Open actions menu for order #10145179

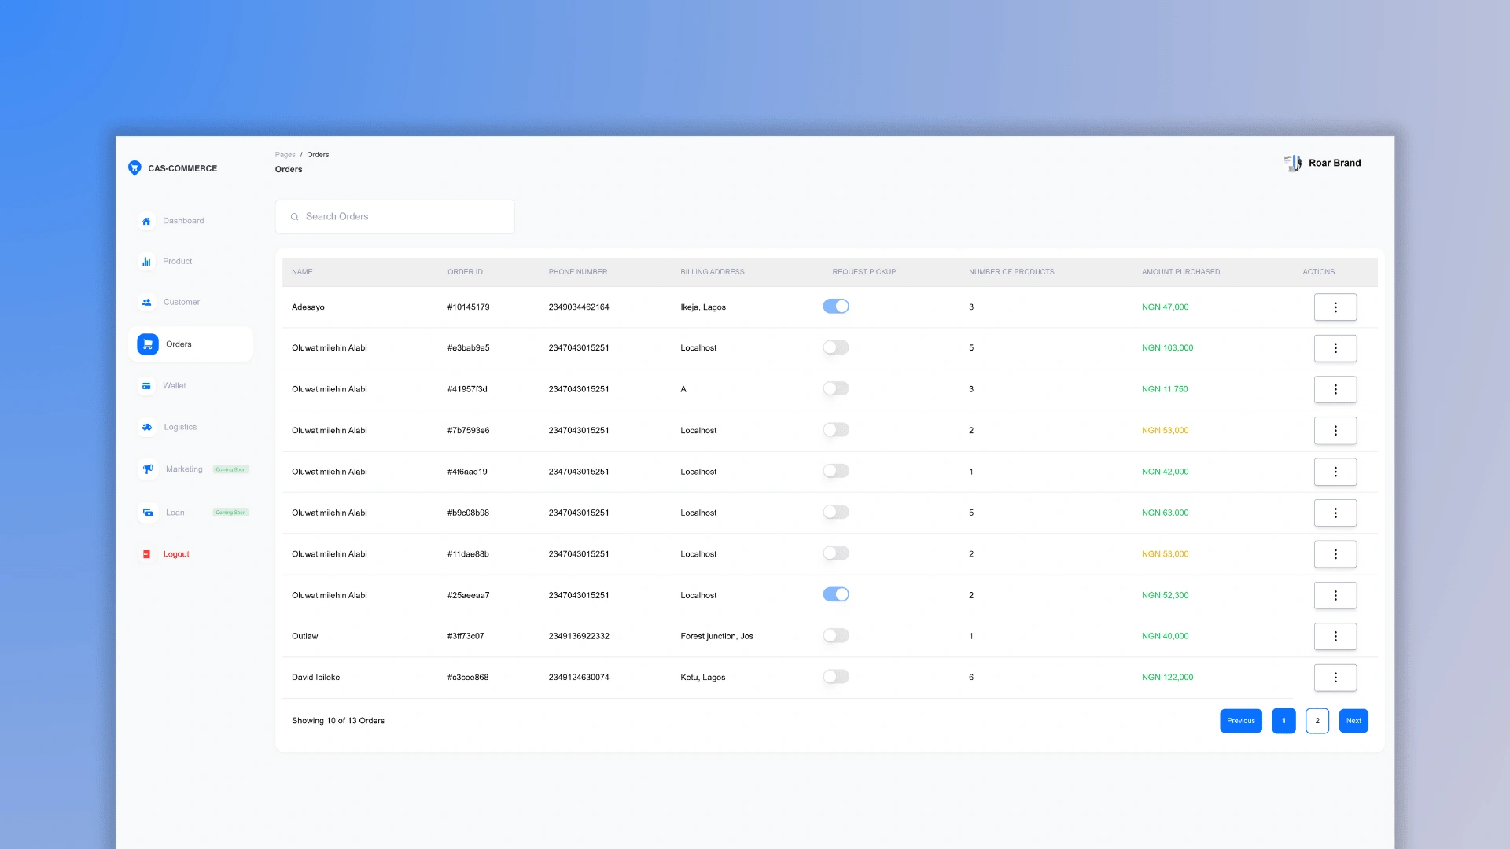tap(1335, 307)
